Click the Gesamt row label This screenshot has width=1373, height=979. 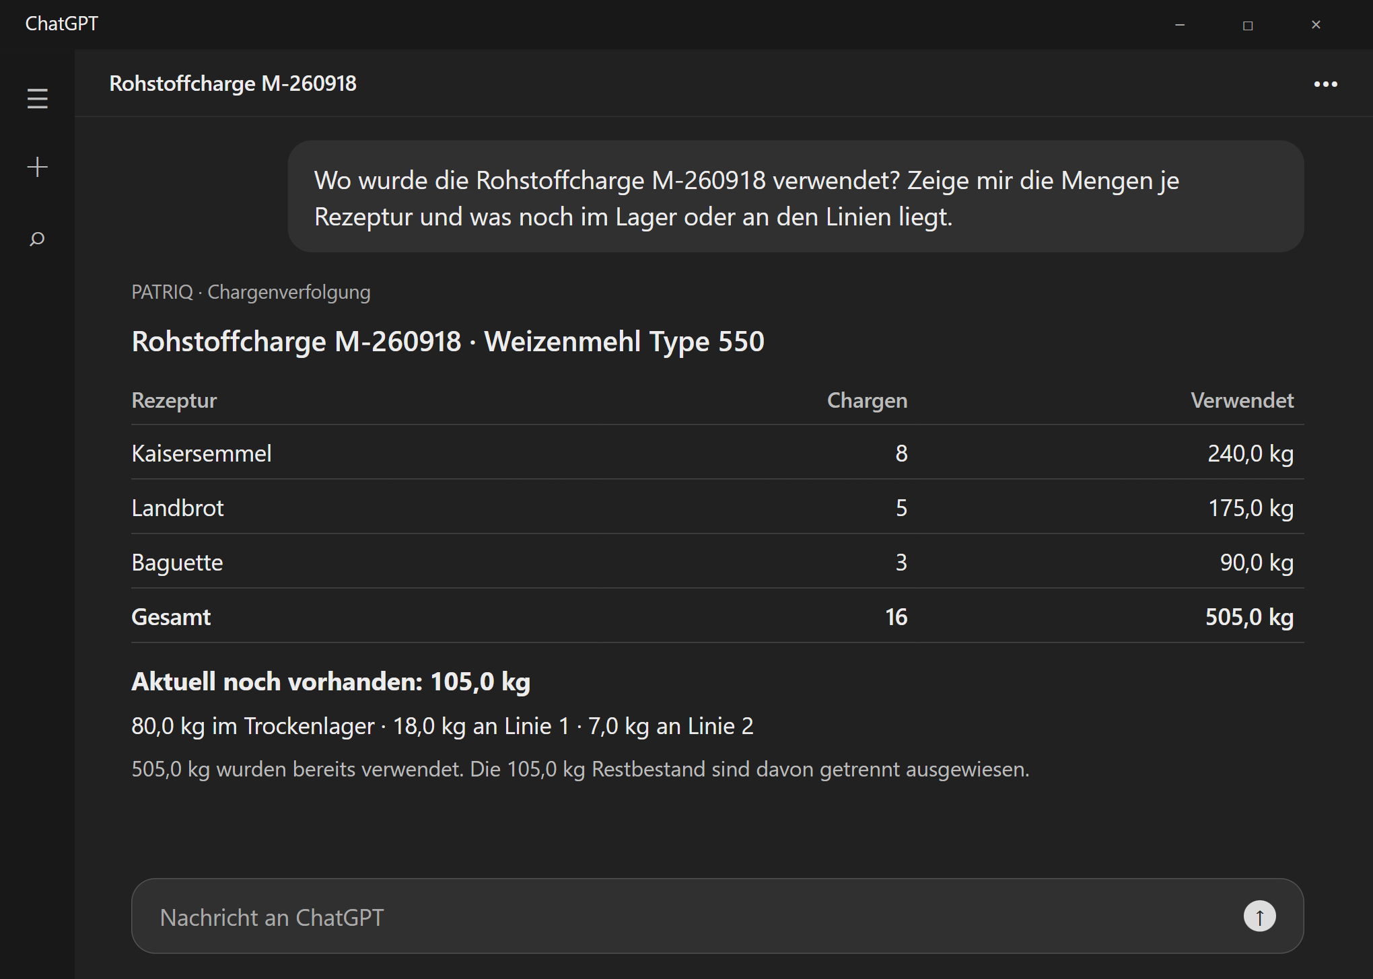click(x=171, y=617)
